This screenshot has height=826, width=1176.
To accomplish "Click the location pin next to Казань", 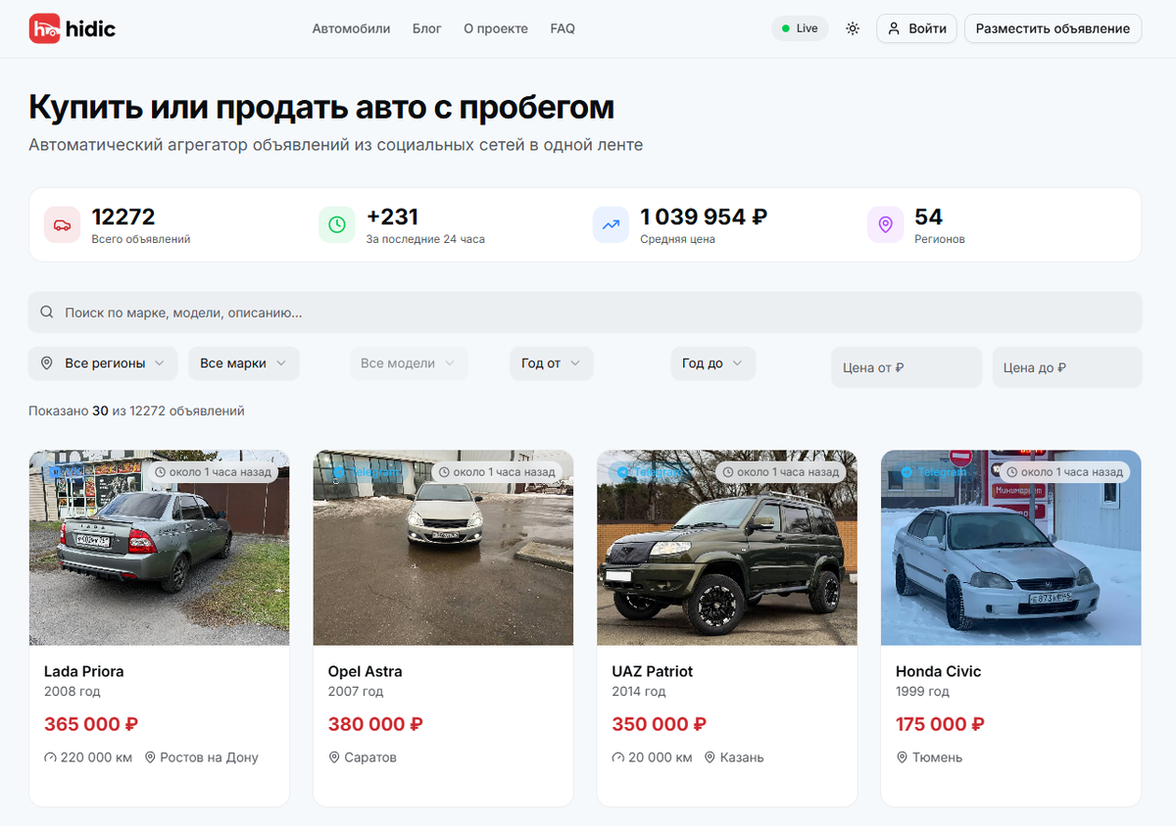I will (710, 757).
